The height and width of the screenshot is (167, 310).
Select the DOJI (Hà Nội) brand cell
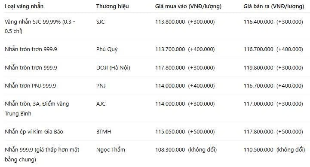pos(113,68)
